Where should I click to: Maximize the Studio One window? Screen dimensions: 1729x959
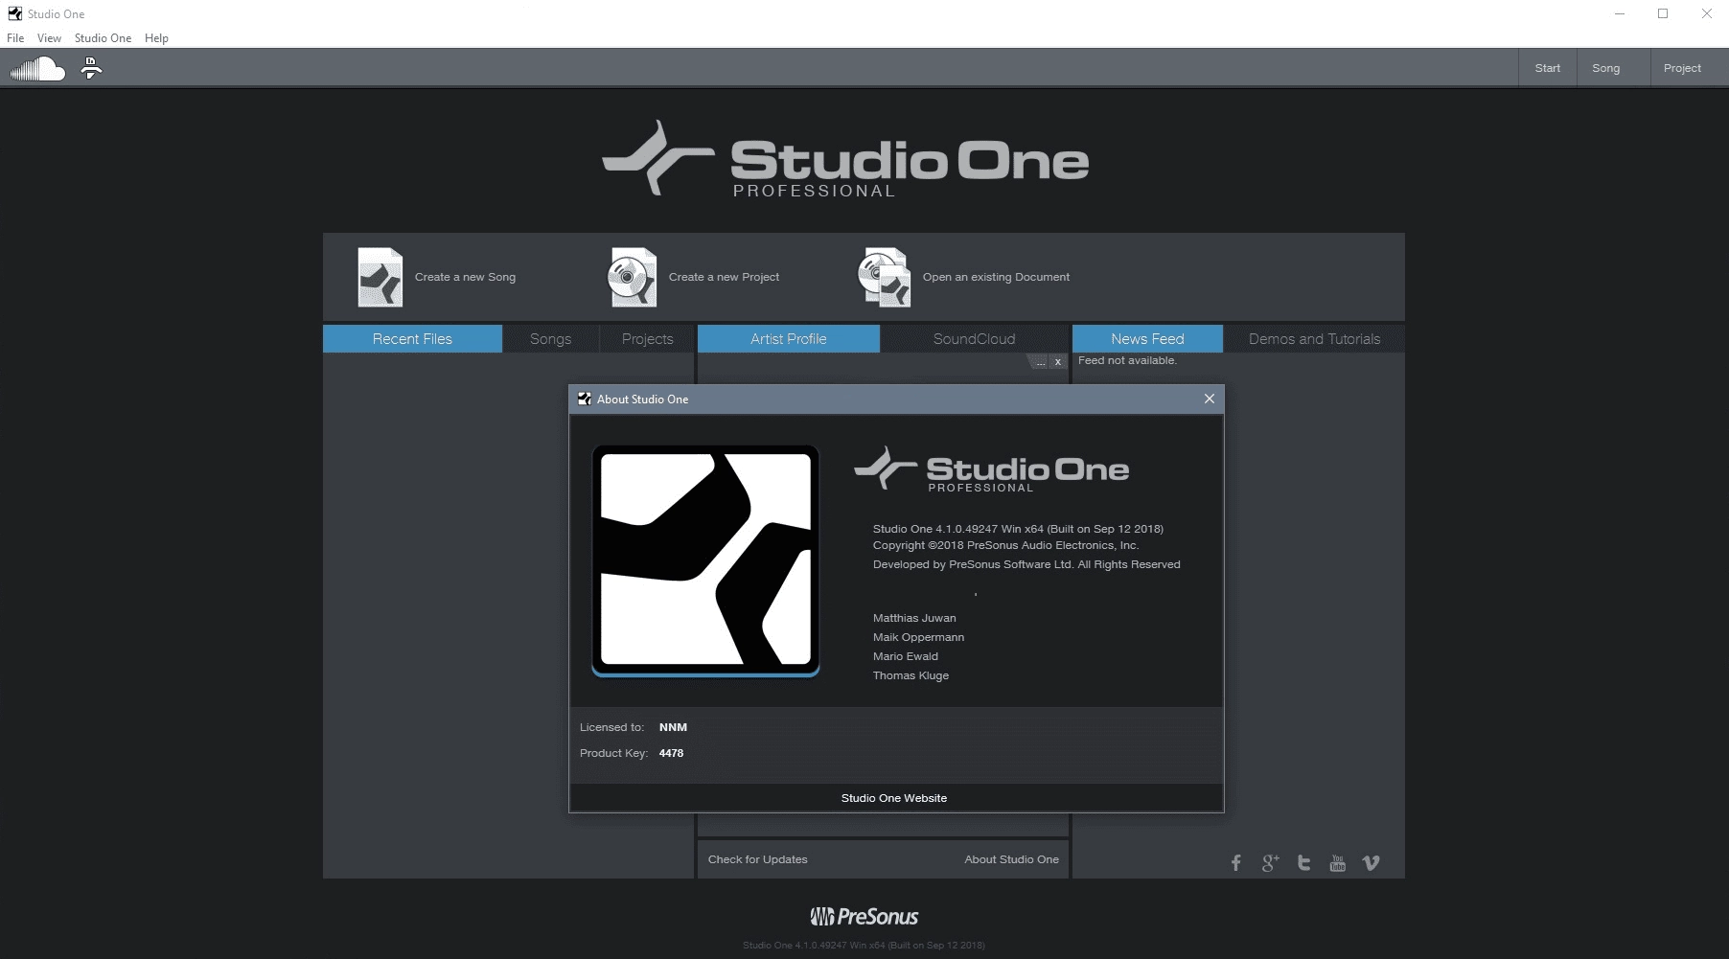tap(1663, 13)
